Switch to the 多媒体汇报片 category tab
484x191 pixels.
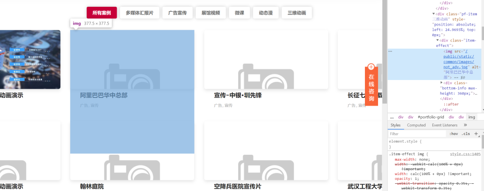point(139,13)
